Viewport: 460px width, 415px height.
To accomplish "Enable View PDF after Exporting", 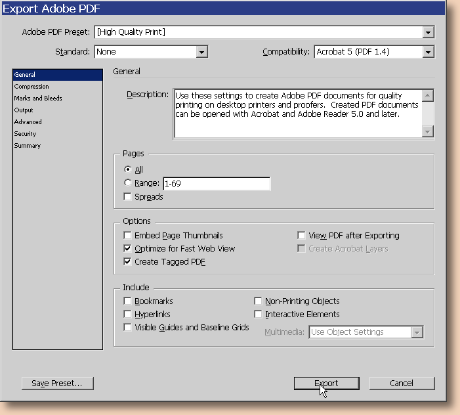I will pyautogui.click(x=302, y=236).
